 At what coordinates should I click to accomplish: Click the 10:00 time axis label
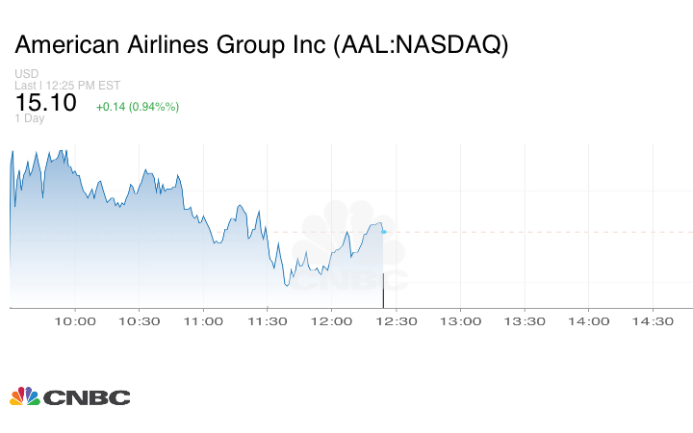75,321
